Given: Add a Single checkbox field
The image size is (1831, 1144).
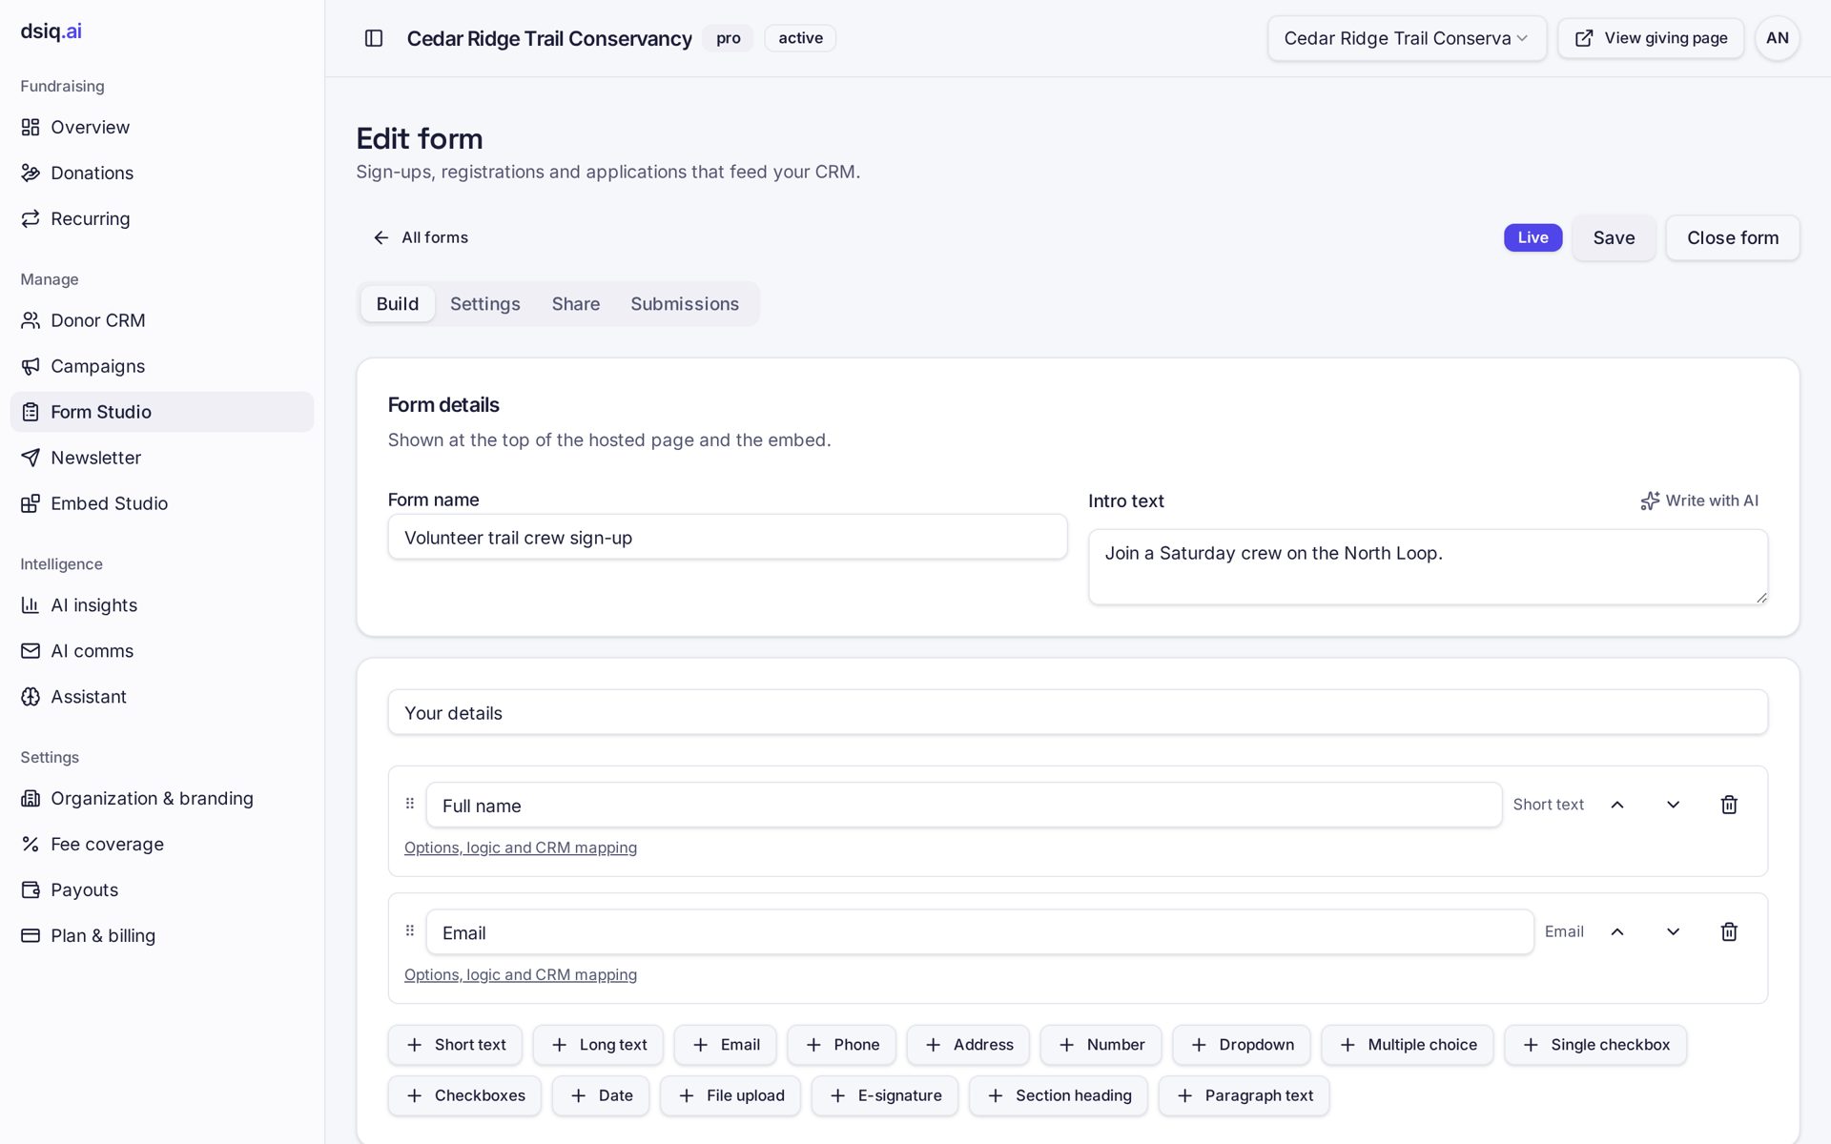Looking at the screenshot, I should click(1595, 1045).
